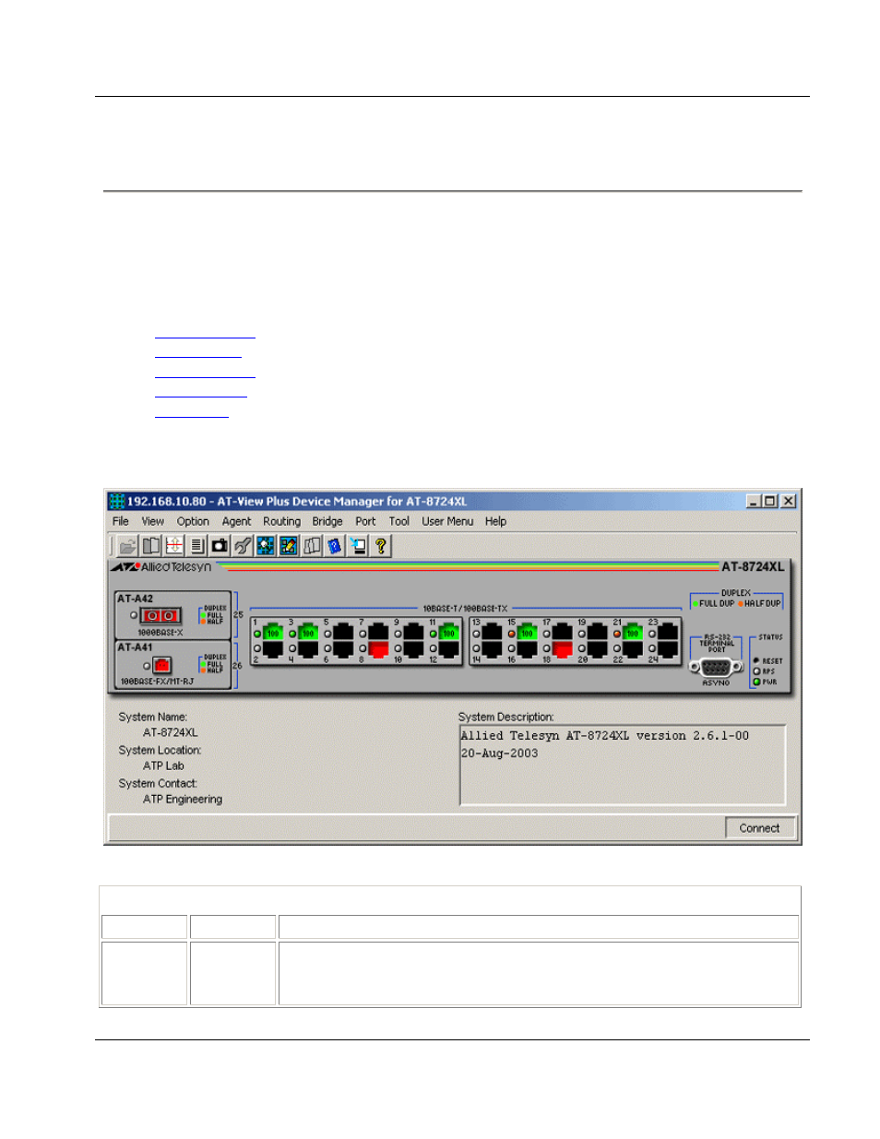Click the RESET button on status panel
Viewport: 880px width, 1139px height.
(756, 660)
